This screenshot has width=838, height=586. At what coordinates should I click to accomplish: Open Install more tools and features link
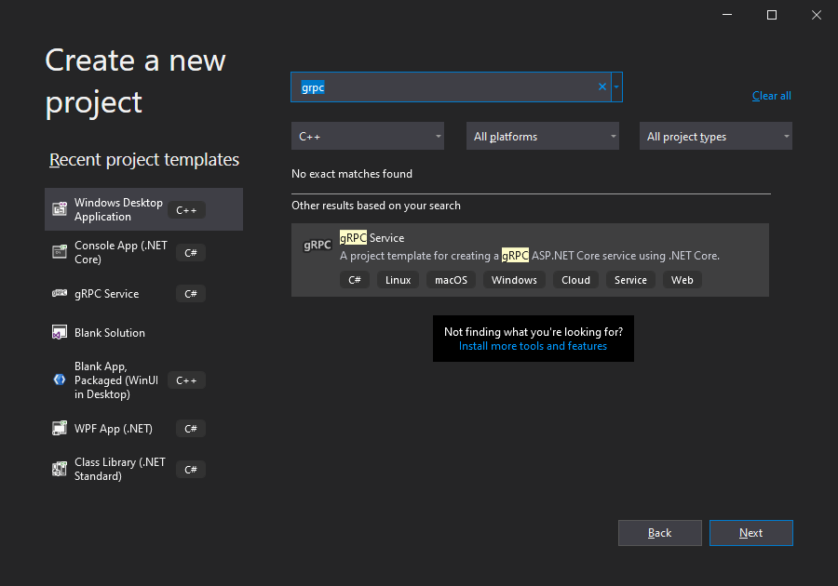click(x=533, y=346)
